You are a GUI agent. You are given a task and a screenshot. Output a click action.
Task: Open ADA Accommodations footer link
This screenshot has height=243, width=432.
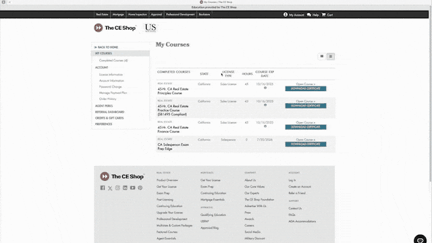(302, 221)
